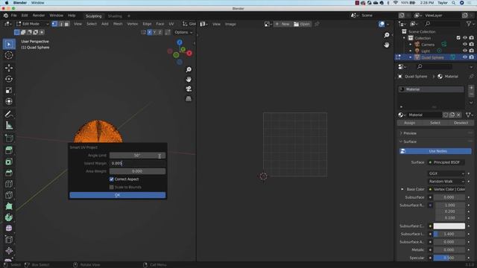
Task: Open the Options dropdown
Action: coord(183,32)
